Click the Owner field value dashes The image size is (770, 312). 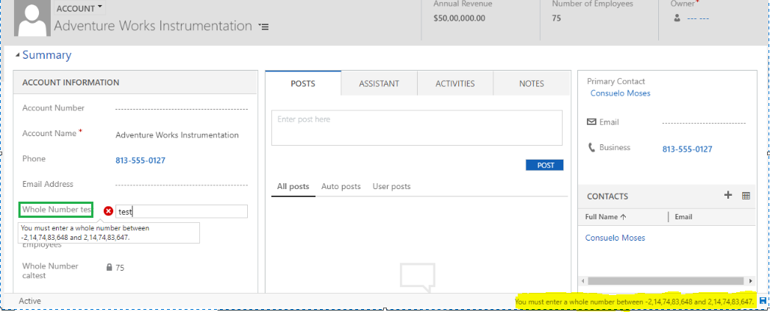698,18
